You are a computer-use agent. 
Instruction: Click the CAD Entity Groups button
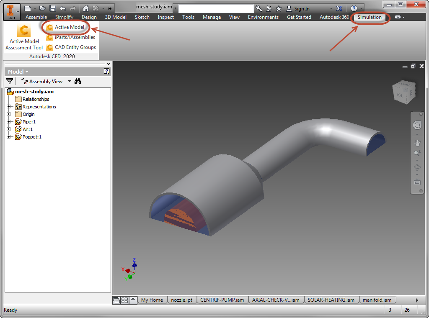coord(71,47)
